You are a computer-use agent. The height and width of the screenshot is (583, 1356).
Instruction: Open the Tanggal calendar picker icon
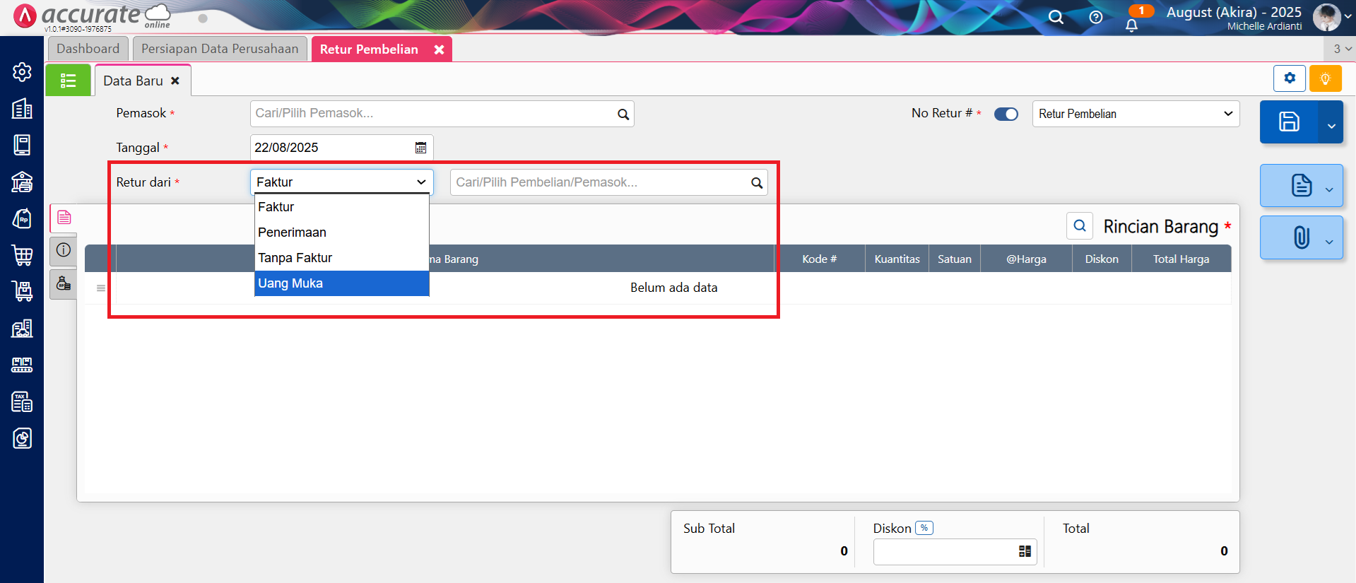[420, 148]
